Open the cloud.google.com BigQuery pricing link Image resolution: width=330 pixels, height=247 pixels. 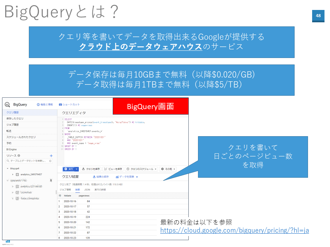tap(234, 231)
